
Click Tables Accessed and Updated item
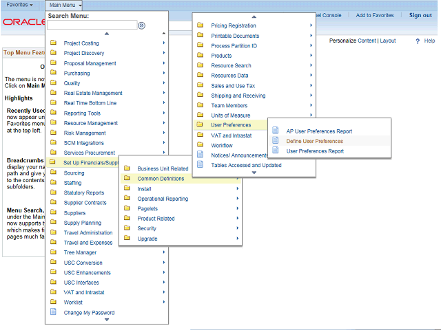[246, 165]
